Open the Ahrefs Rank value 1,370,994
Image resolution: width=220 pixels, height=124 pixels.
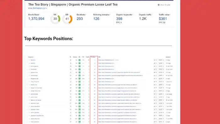point(36,19)
